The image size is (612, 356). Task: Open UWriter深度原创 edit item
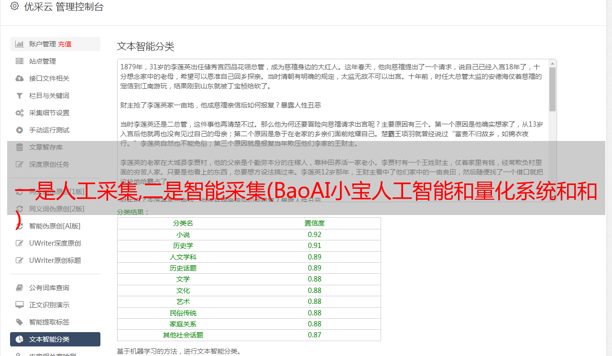[x=55, y=243]
